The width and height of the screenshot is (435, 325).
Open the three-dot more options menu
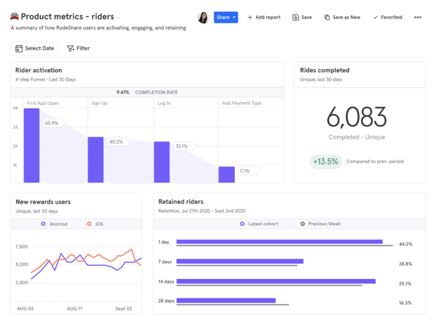418,17
